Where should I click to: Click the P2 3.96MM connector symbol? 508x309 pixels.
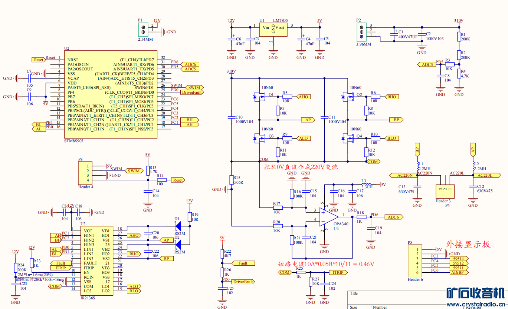361,31
